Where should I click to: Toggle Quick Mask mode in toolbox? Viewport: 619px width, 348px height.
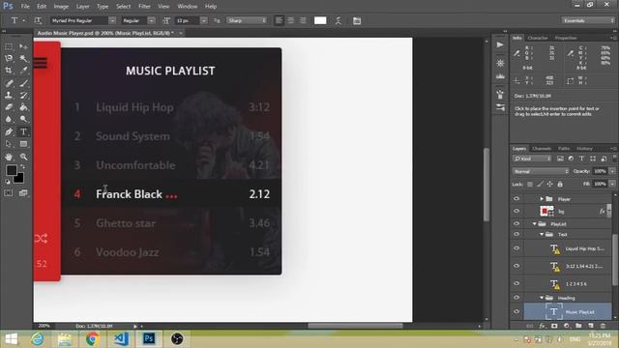pyautogui.click(x=9, y=193)
